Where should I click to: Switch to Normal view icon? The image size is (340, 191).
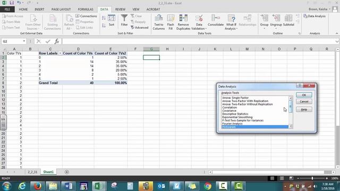(x=272, y=178)
